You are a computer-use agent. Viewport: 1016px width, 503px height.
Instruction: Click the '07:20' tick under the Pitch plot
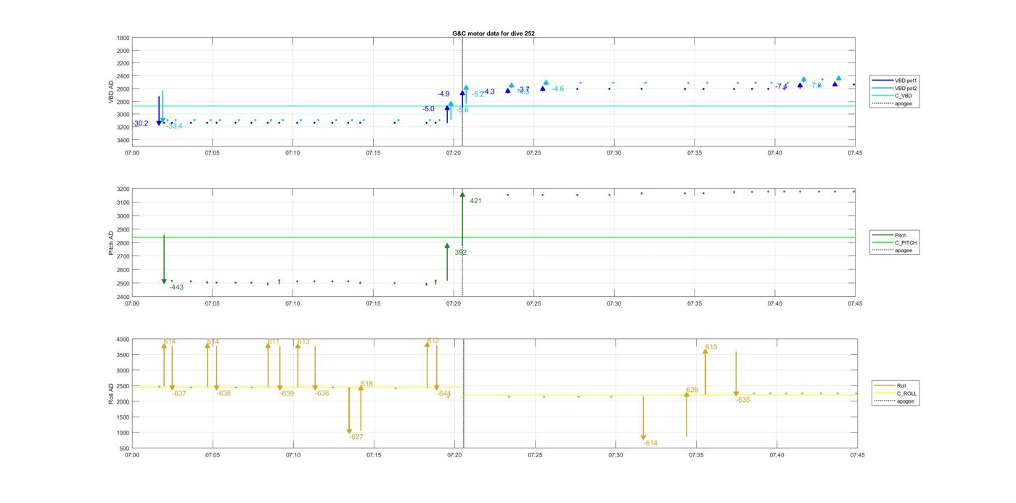pyautogui.click(x=453, y=303)
